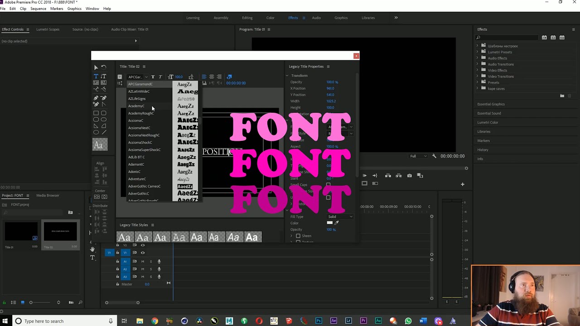
Task: Expand the Sheen property
Action: pyautogui.click(x=291, y=236)
